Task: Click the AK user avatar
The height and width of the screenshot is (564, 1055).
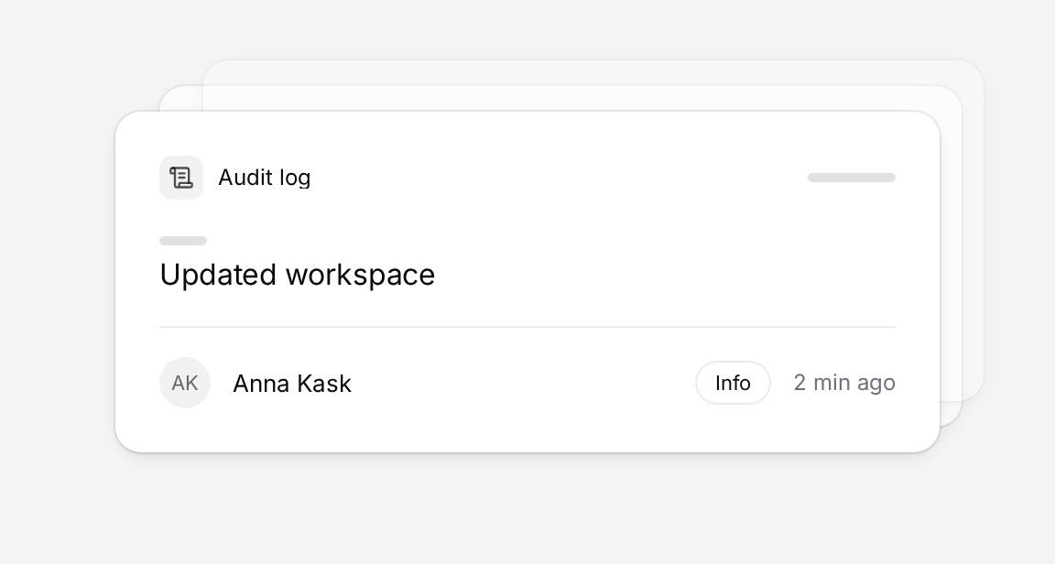Action: click(x=185, y=383)
